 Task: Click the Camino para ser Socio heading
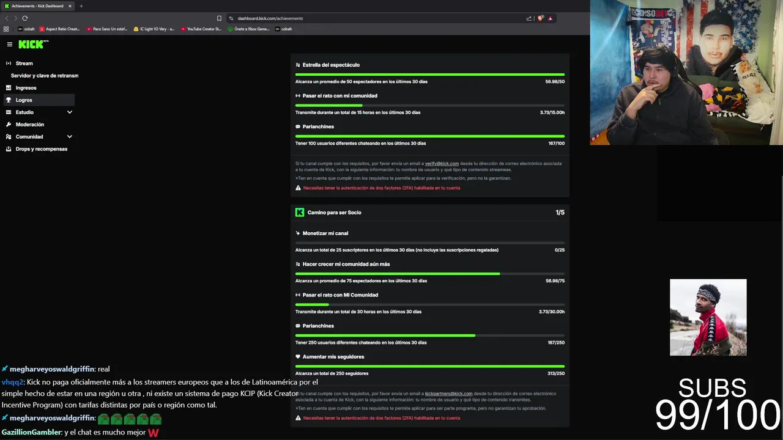point(335,213)
